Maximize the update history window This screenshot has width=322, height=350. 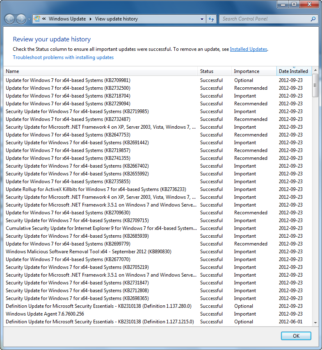pyautogui.click(x=294, y=4)
